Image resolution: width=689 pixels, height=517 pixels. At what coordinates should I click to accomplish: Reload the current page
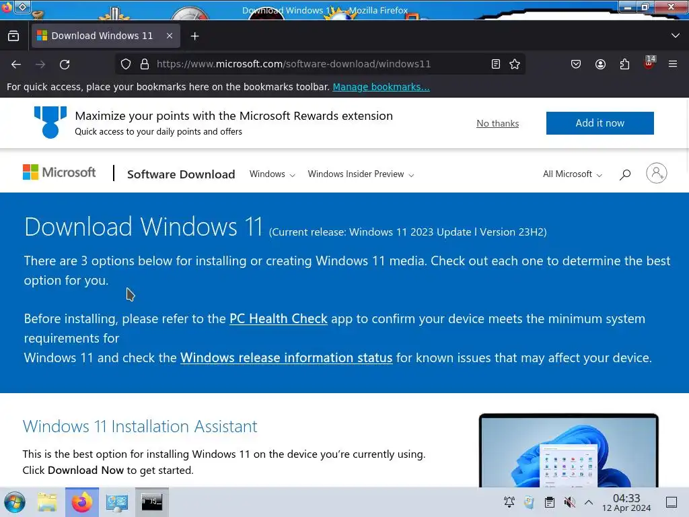[x=65, y=65]
